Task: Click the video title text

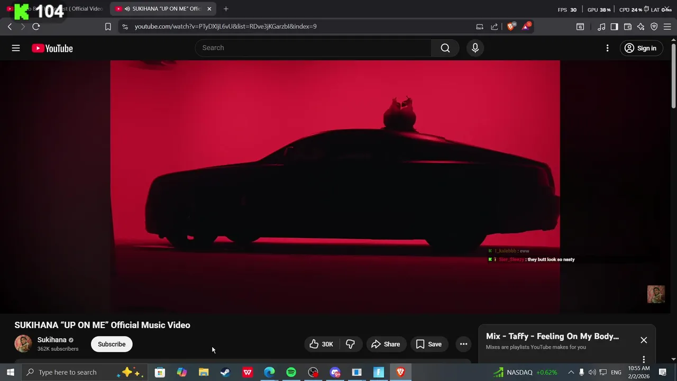Action: (102, 325)
